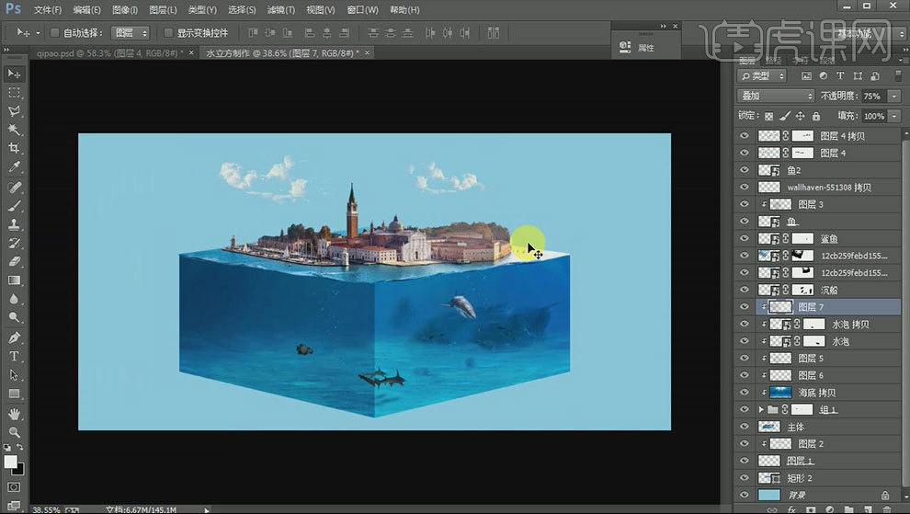This screenshot has height=514, width=910.
Task: Expand the 组 1 layer group
Action: (760, 410)
